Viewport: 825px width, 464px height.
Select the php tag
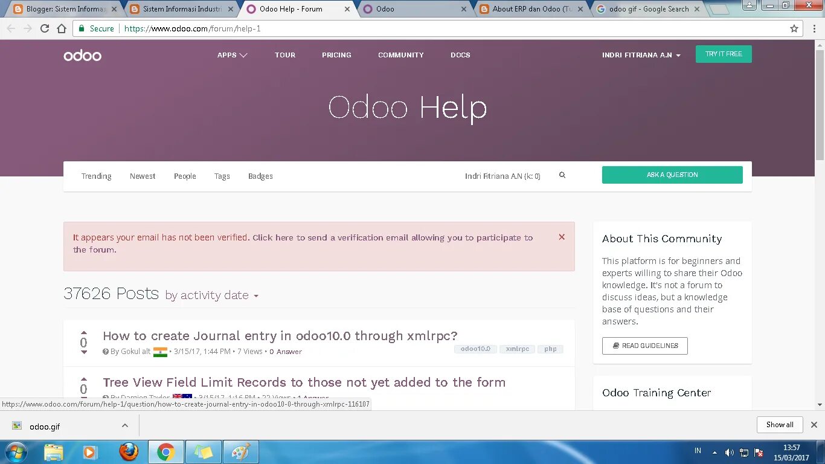(x=550, y=349)
